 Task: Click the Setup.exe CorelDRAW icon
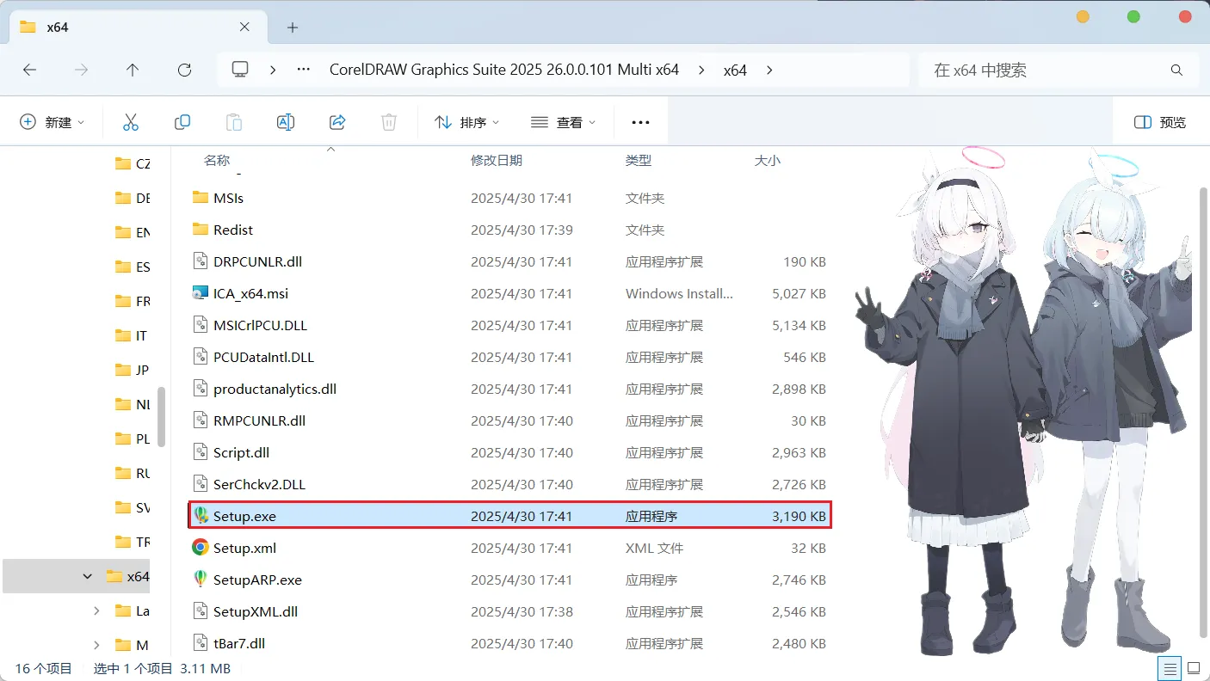click(201, 516)
